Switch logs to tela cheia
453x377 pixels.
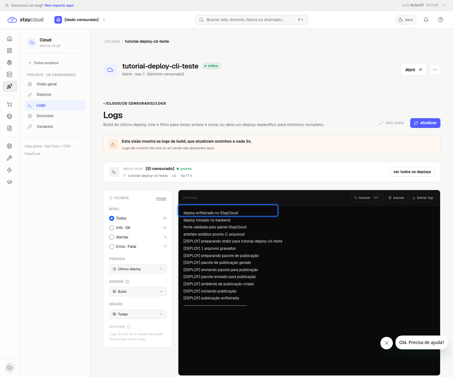tap(392, 123)
